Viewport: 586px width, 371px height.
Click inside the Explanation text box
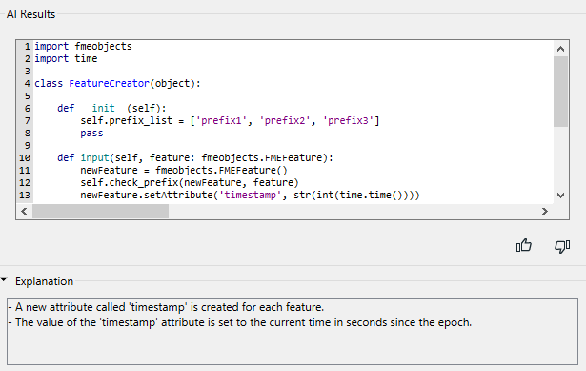click(x=293, y=331)
